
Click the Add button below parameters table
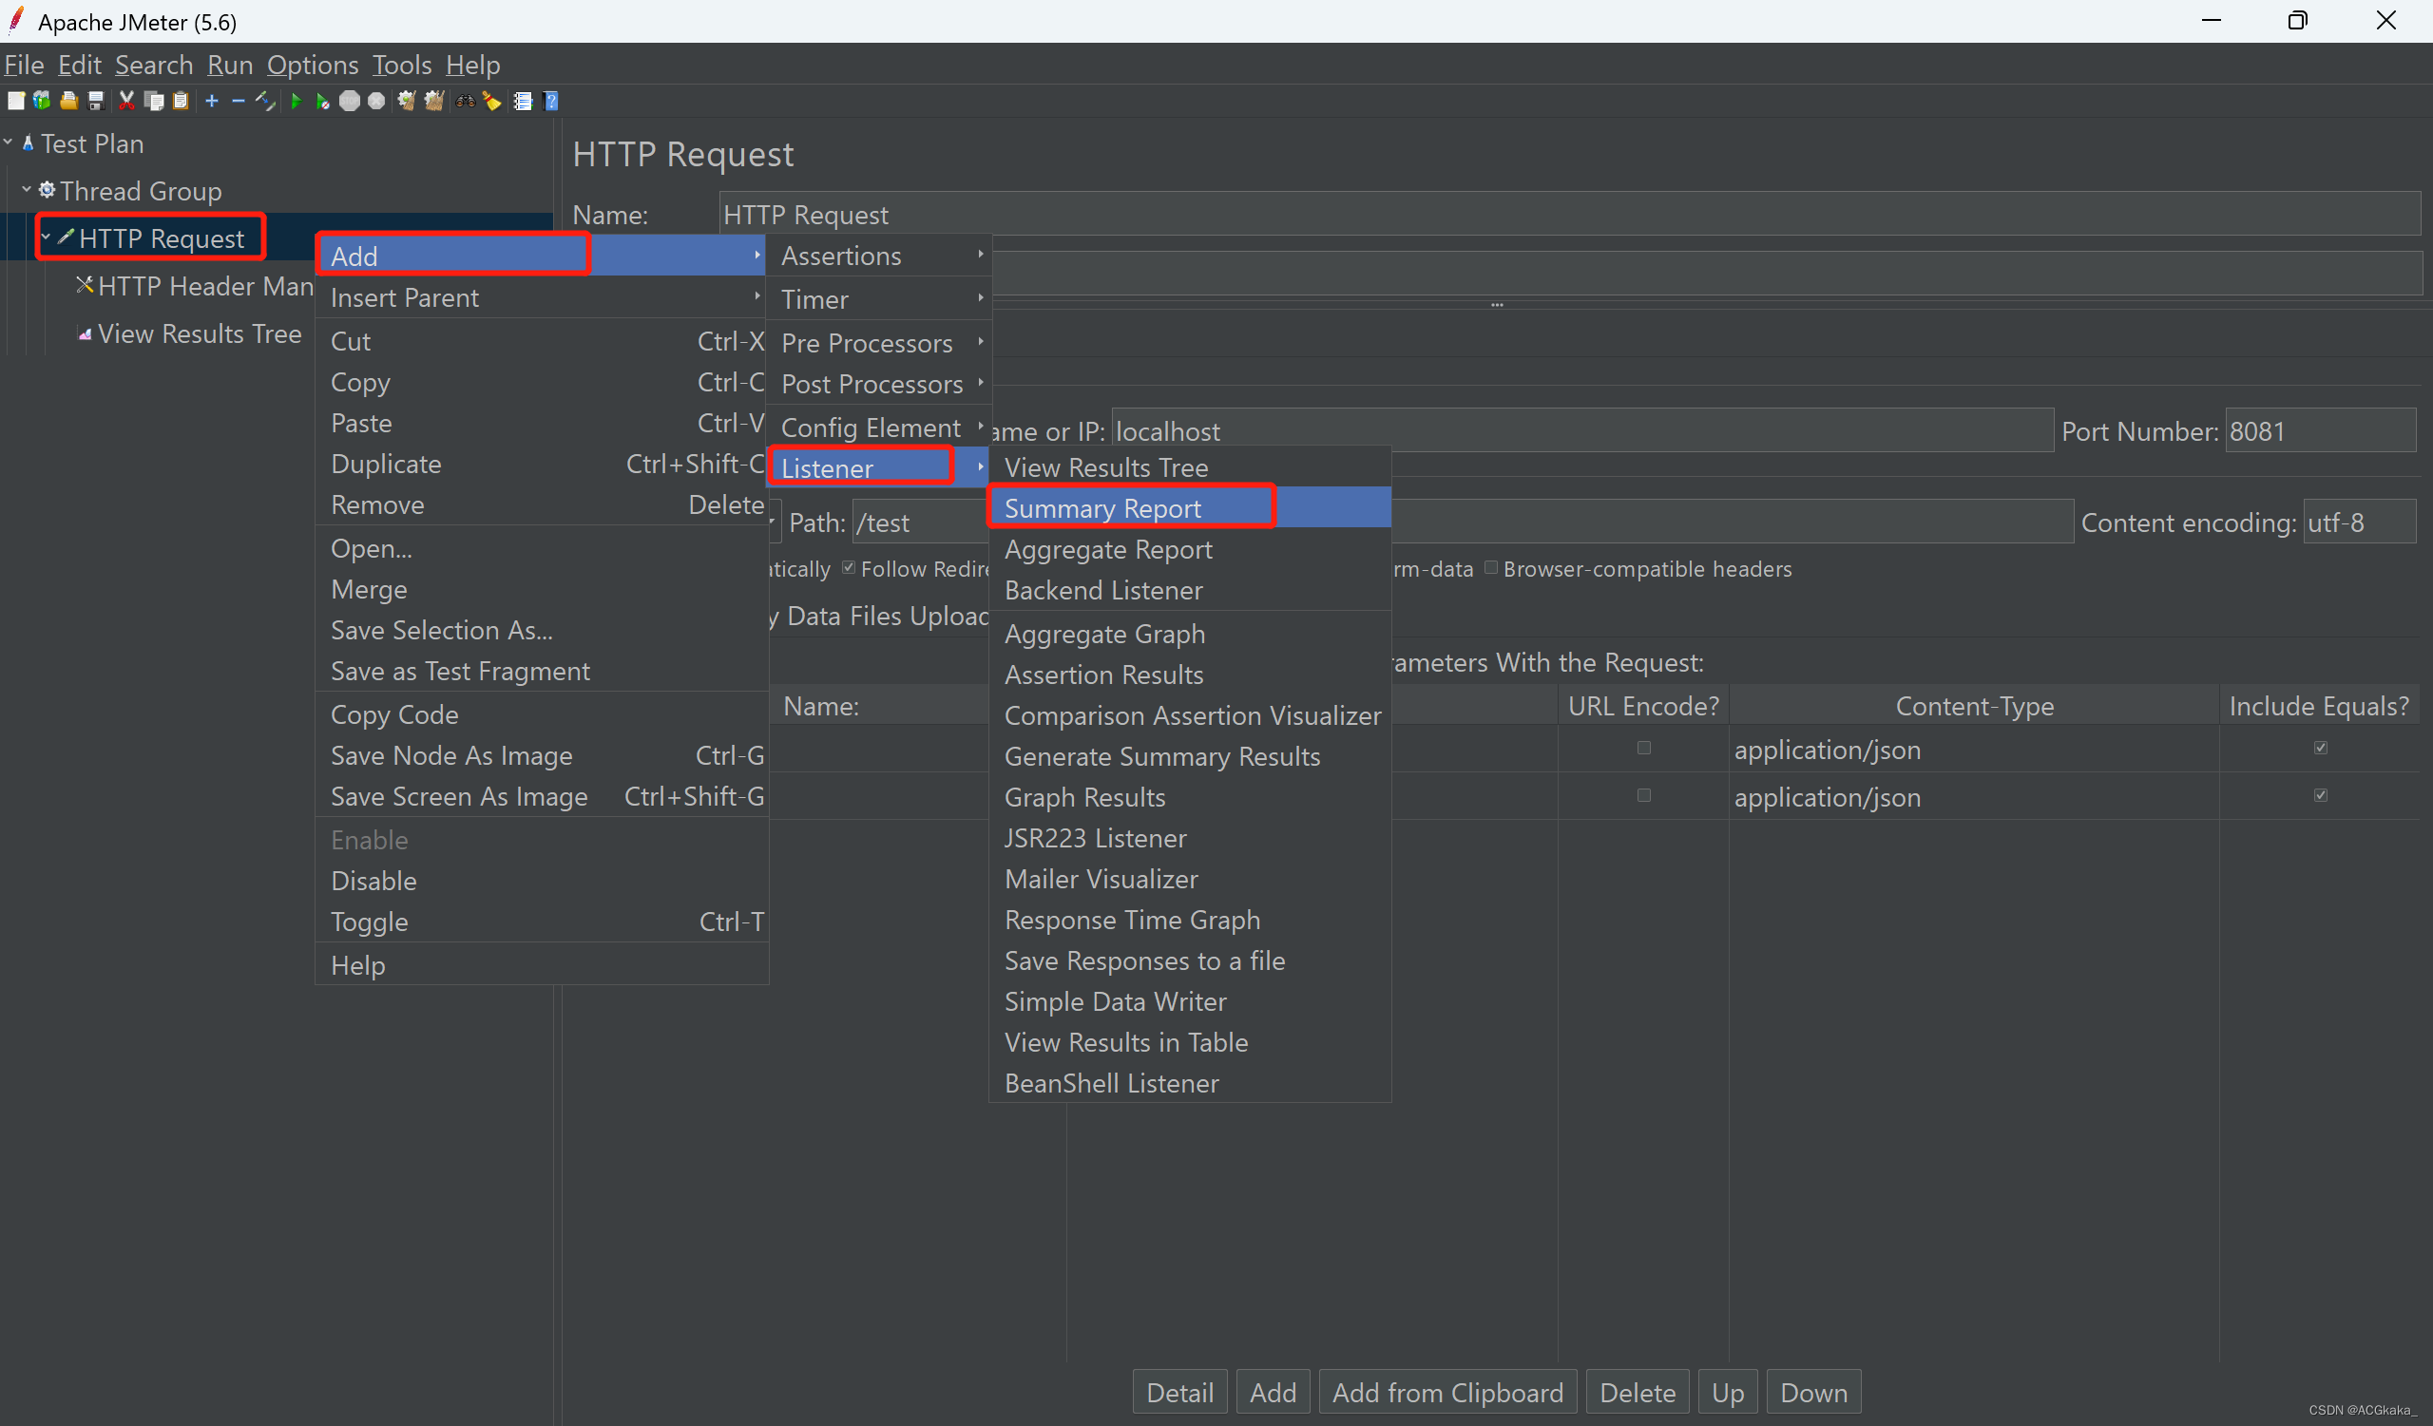click(x=1273, y=1392)
